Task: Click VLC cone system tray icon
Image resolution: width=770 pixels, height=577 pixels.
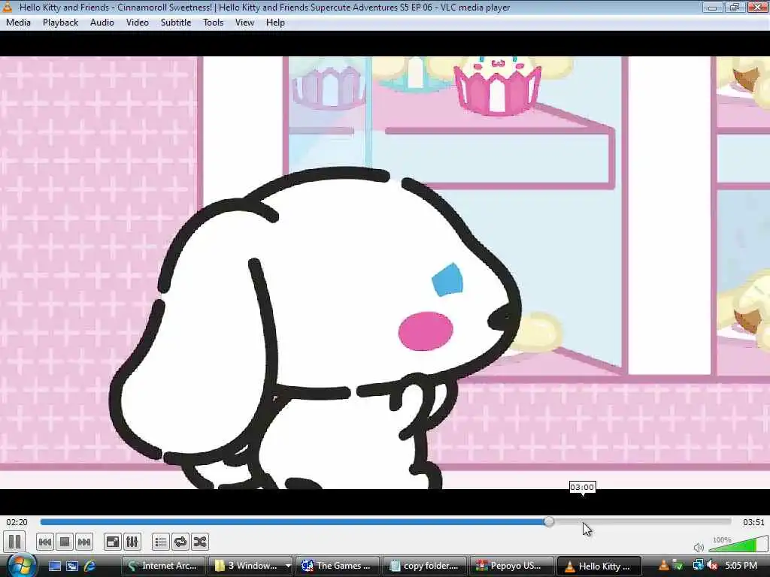Action: 663,566
